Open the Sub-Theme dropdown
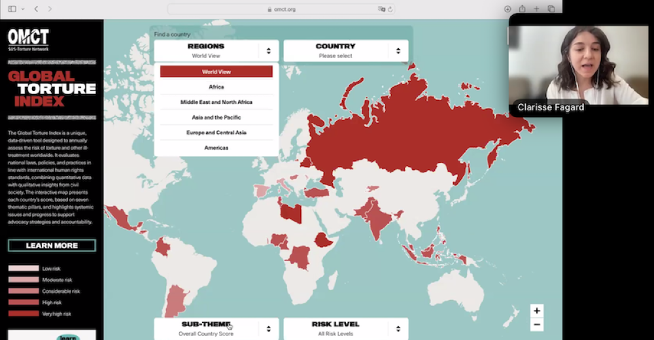 tap(216, 329)
